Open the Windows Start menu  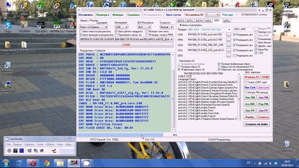click(6, 163)
